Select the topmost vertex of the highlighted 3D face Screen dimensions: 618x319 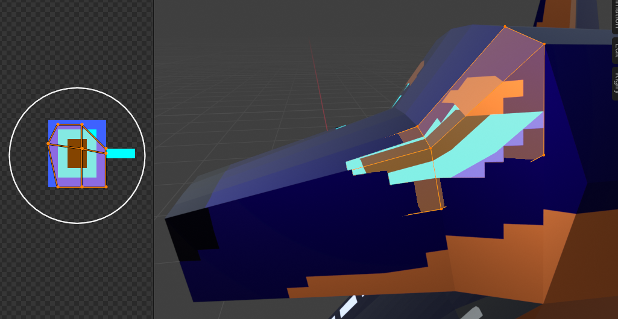point(505,26)
